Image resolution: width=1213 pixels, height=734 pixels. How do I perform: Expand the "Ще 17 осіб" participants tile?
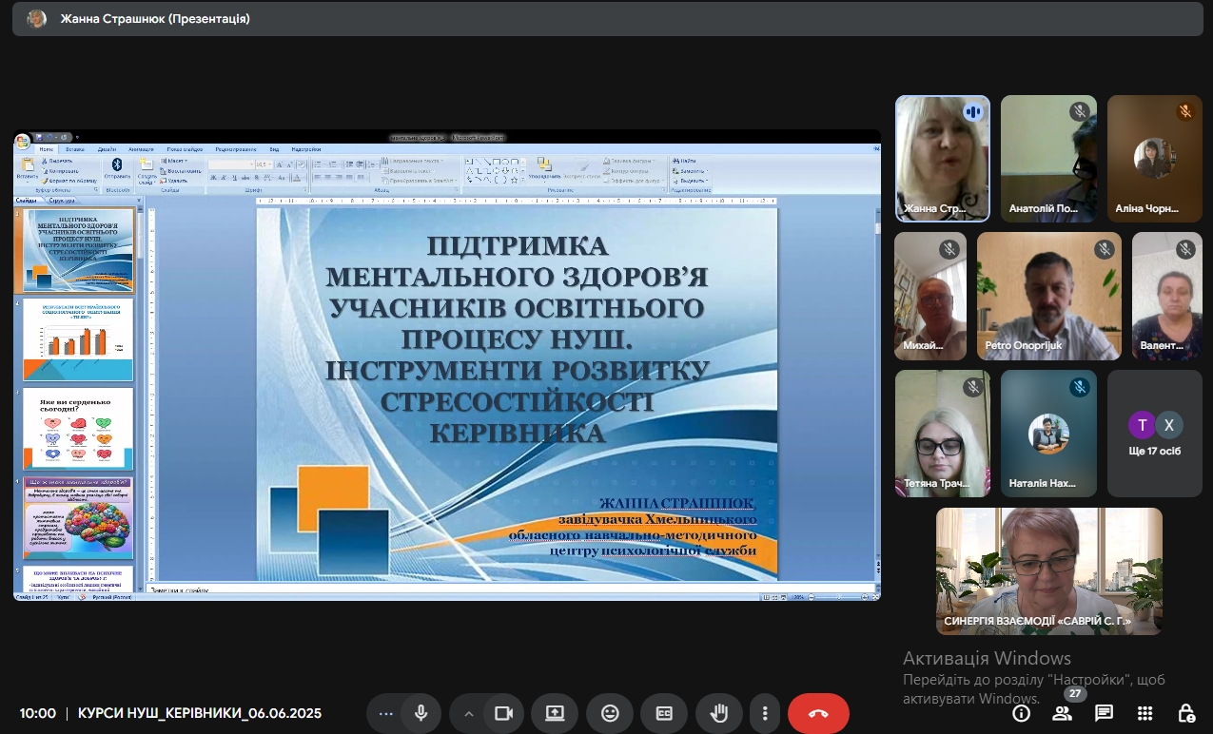click(x=1155, y=434)
